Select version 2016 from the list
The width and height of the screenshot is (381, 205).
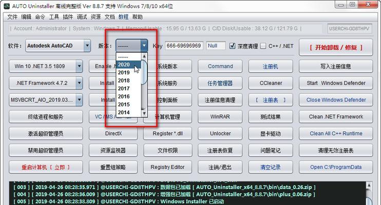point(128,96)
